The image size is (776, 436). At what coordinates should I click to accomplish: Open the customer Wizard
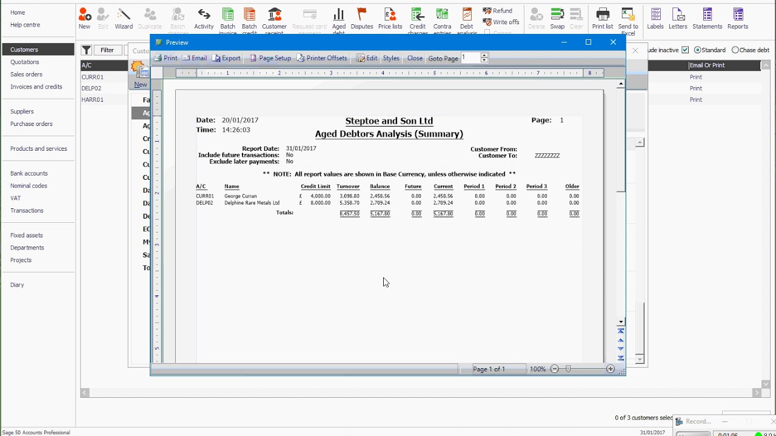coord(124,18)
